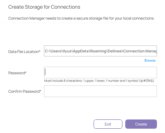Click the 'Connection Manager needs to create' description
165x133 pixels.
tap(81, 18)
